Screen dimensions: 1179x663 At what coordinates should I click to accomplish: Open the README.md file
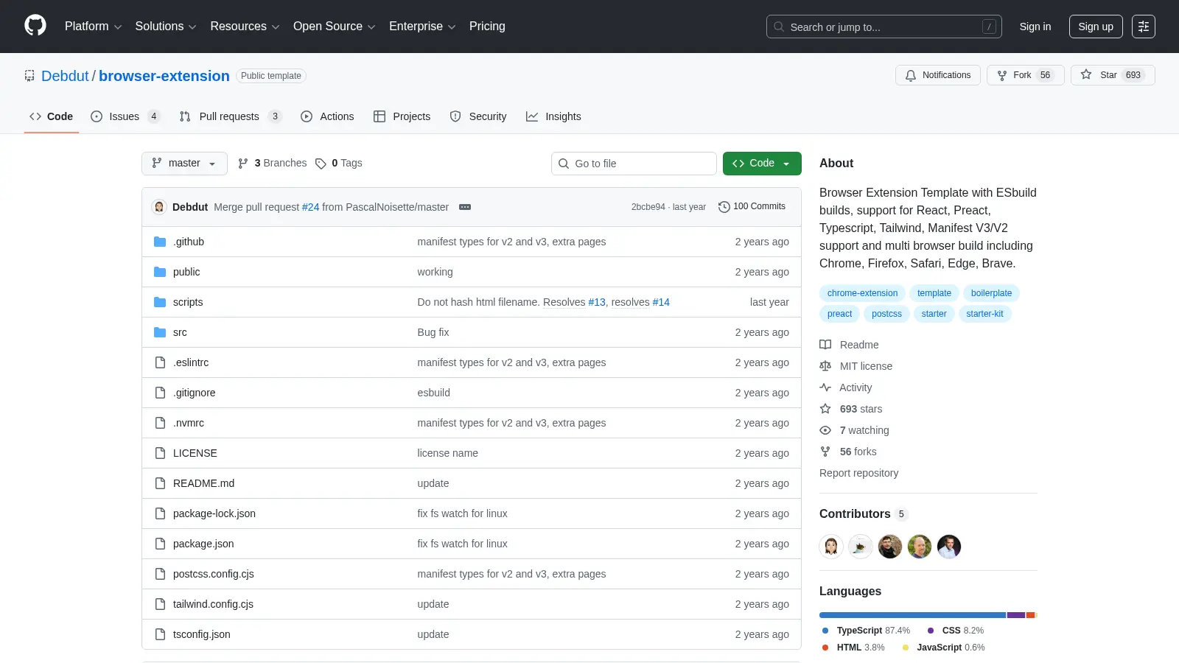(203, 483)
